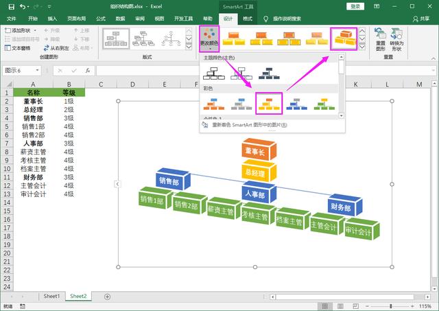Select the third outlined SmartArt style thumbnail
The width and height of the screenshot is (439, 311).
point(289,38)
